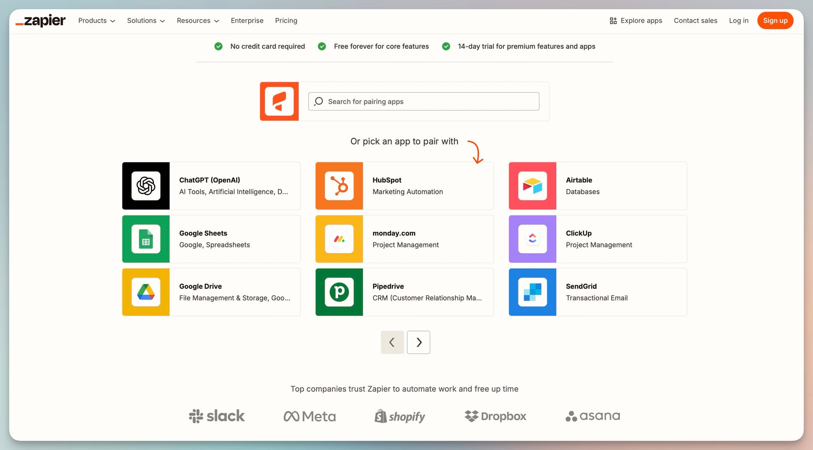Click the ChatGPT (OpenAI) app icon

146,186
